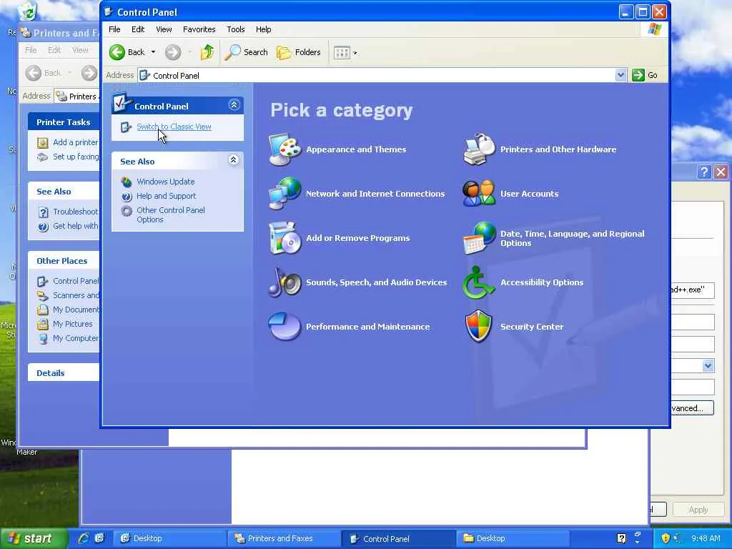Viewport: 732px width, 549px height.
Task: Open Printers and Other Hardware icon
Action: (x=479, y=149)
